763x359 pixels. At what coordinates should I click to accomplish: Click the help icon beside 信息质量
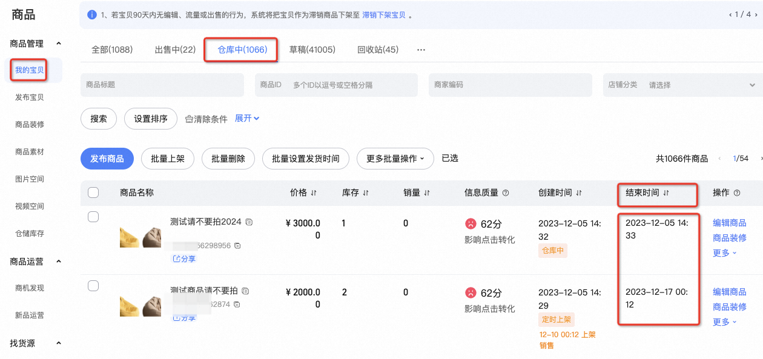point(506,193)
